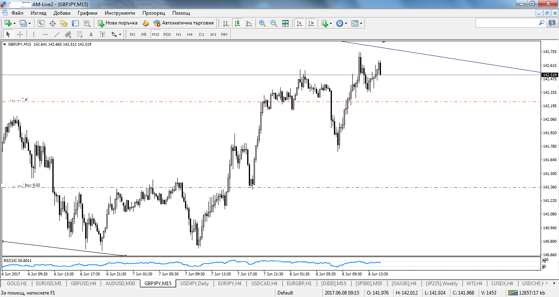Image resolution: width=559 pixels, height=297 pixels.
Task: Open the Profiles icon
Action: click(x=23, y=23)
